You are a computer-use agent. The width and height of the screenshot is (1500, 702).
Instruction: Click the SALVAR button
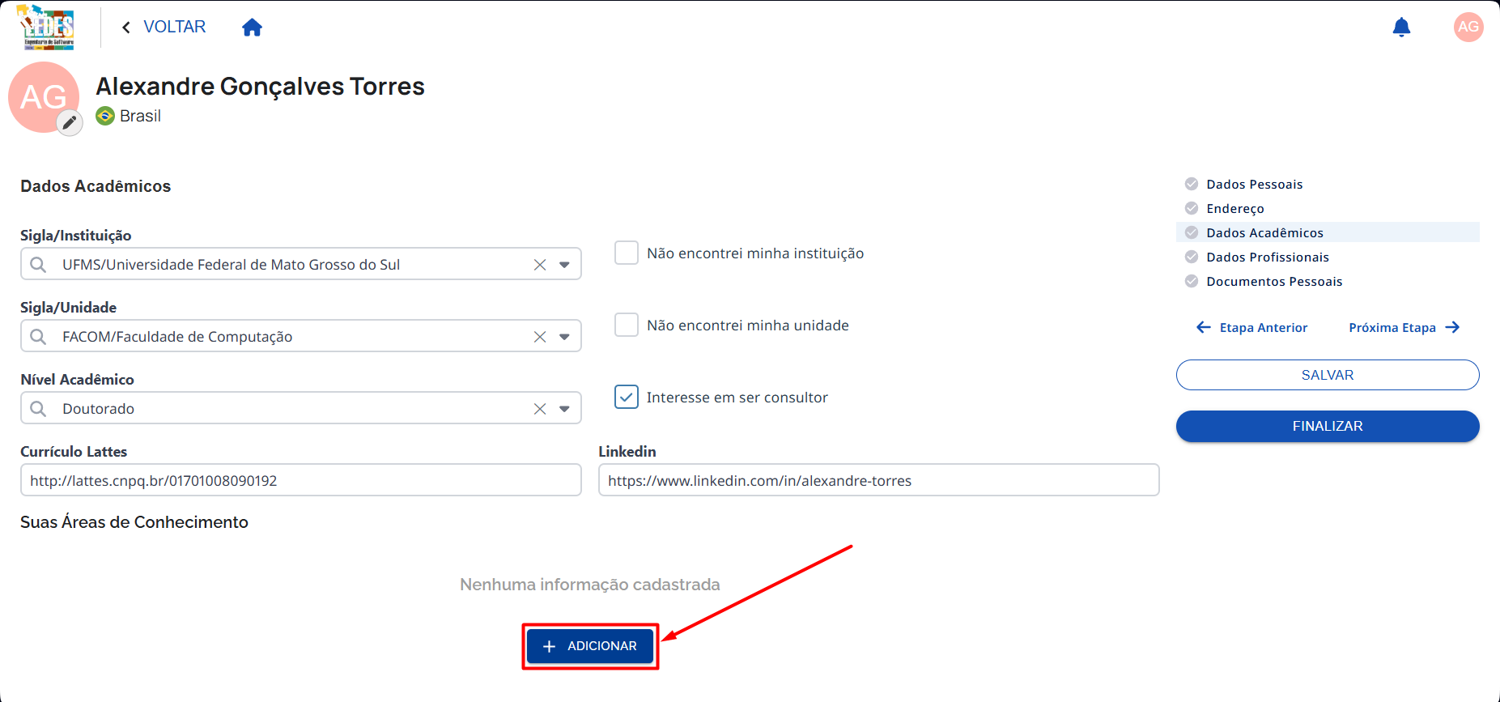[1328, 375]
